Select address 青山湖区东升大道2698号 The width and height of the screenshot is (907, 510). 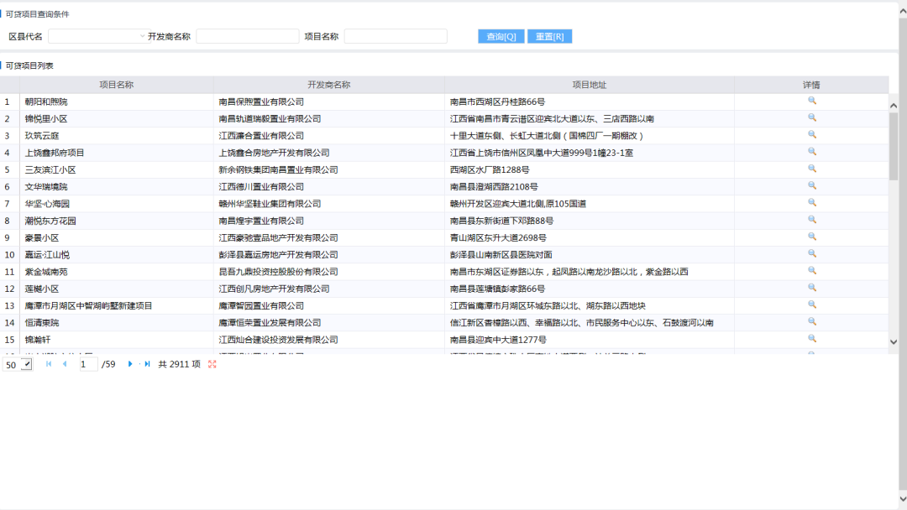tap(498, 238)
